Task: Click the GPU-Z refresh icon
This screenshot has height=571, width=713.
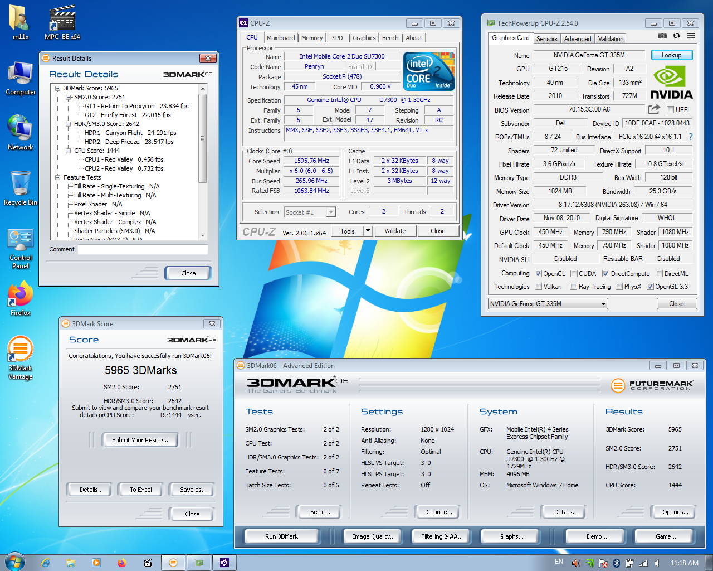Action: point(676,36)
